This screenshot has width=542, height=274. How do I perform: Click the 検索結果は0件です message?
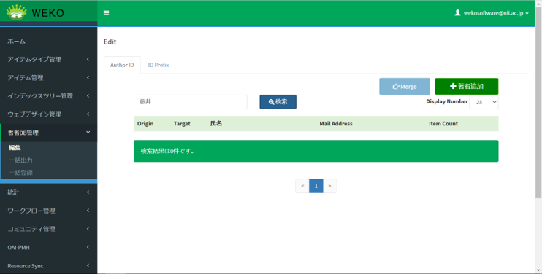coord(316,151)
